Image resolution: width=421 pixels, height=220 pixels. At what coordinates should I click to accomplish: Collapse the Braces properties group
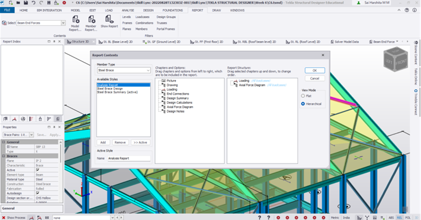pyautogui.click(x=4, y=156)
